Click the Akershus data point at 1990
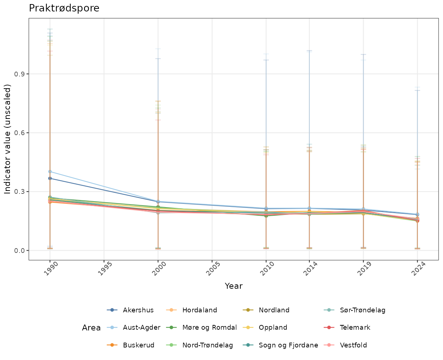The height and width of the screenshot is (360, 443). tap(50, 178)
